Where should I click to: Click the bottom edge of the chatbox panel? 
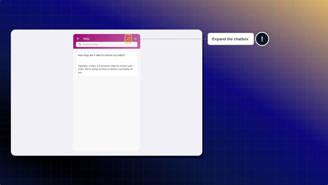coord(107,151)
